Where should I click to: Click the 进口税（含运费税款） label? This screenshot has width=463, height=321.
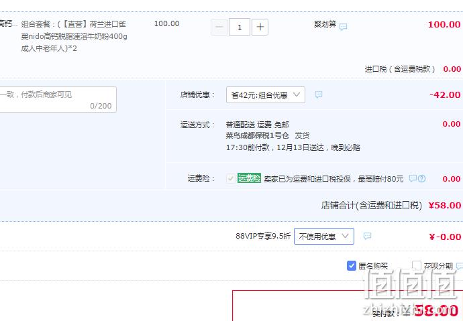[400, 69]
